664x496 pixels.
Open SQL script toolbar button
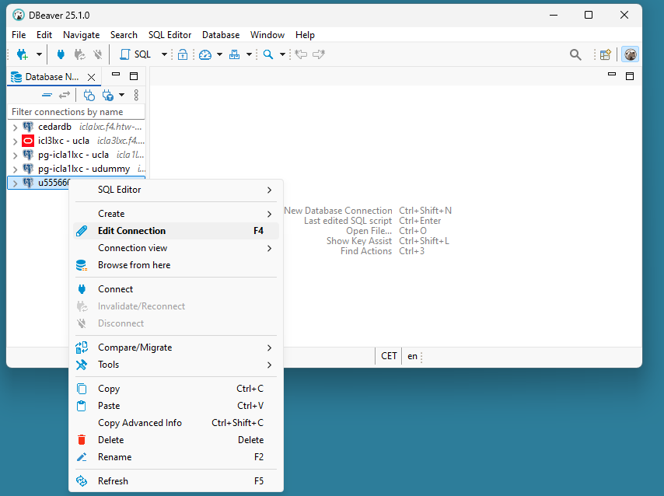pyautogui.click(x=135, y=54)
